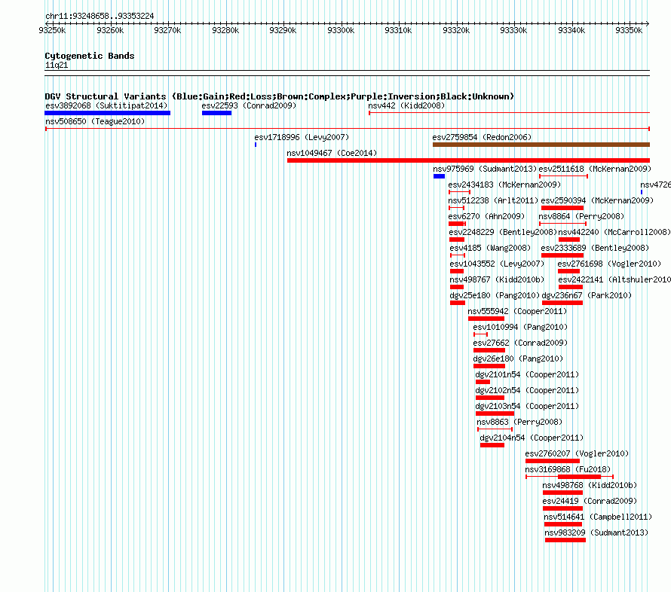Select the brown esv2759854 complex bar
The width and height of the screenshot is (671, 592).
point(541,145)
